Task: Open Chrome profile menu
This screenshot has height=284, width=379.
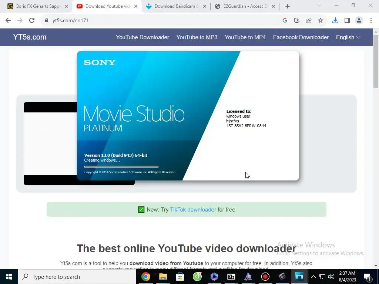Action: pos(359,21)
